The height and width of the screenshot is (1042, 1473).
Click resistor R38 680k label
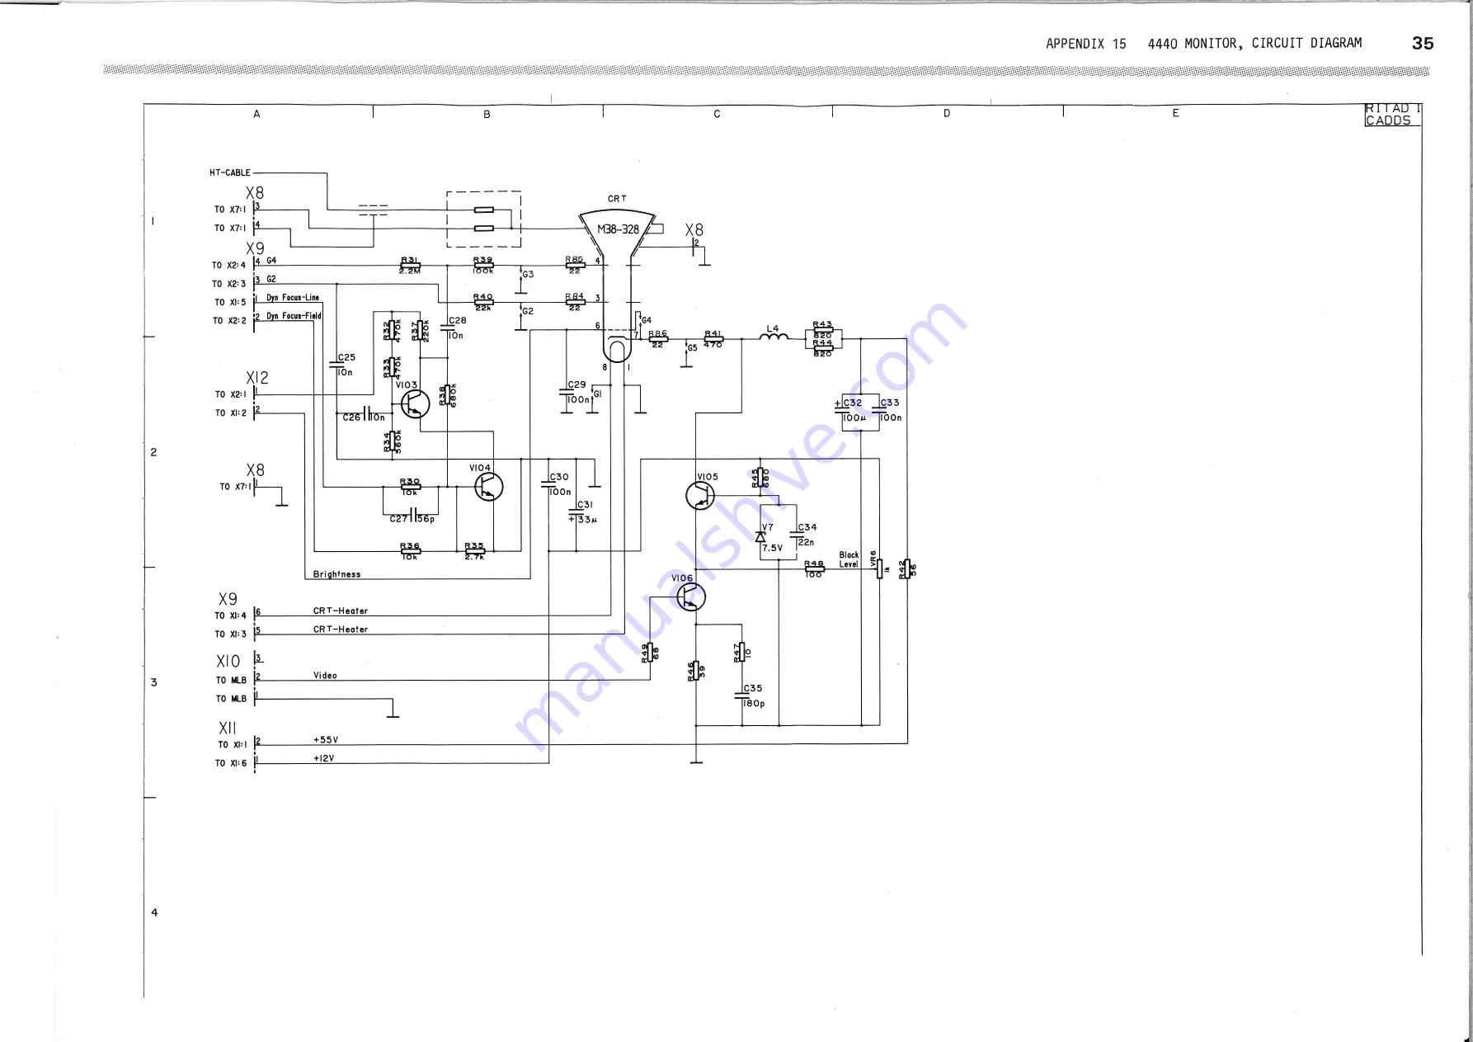[x=448, y=395]
